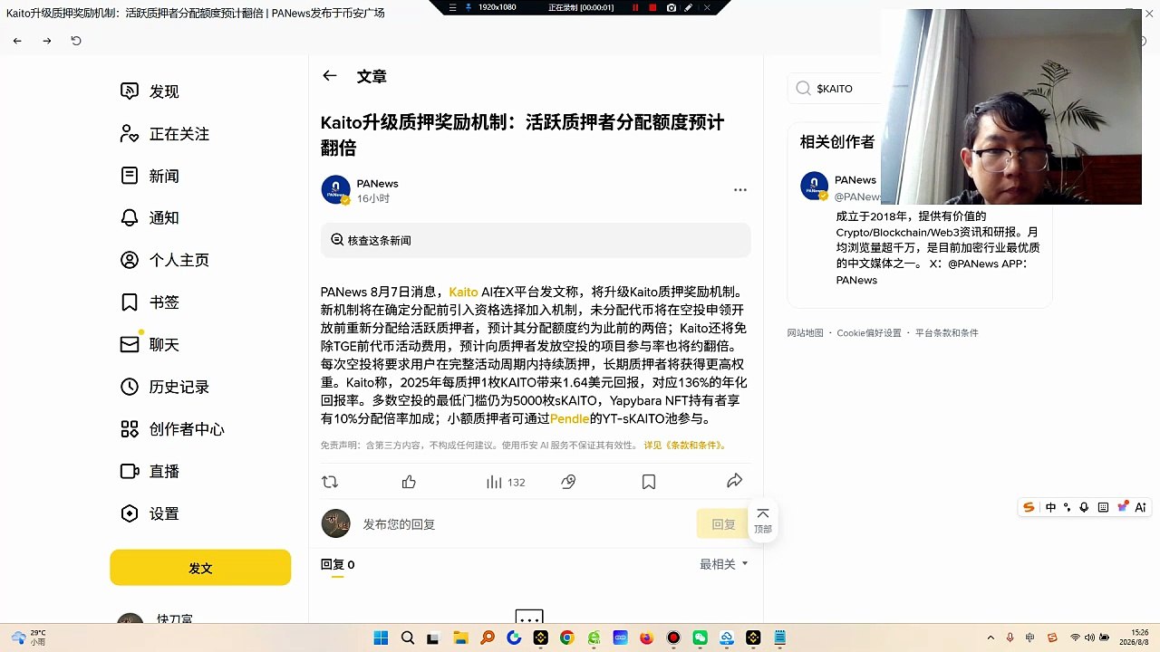1160x652 pixels.
Task: Open the PANews author name link
Action: tap(377, 183)
